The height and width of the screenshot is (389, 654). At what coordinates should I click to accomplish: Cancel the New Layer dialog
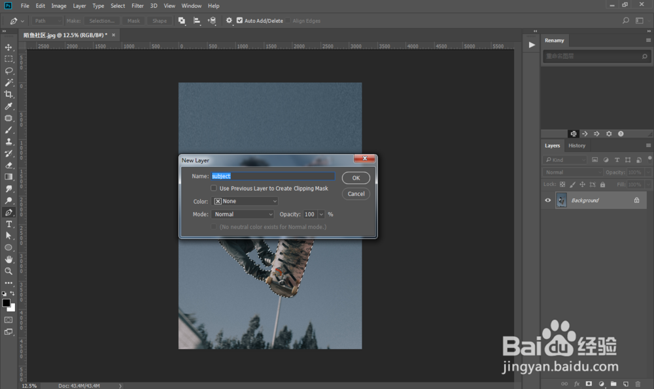click(x=356, y=194)
